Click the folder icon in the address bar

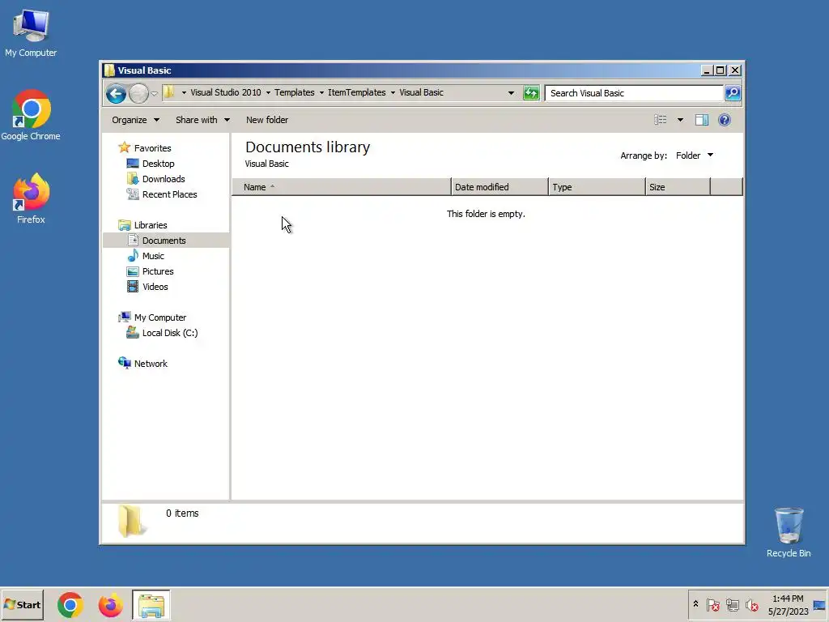point(168,92)
